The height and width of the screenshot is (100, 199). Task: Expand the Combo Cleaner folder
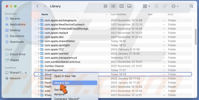tap(39, 66)
